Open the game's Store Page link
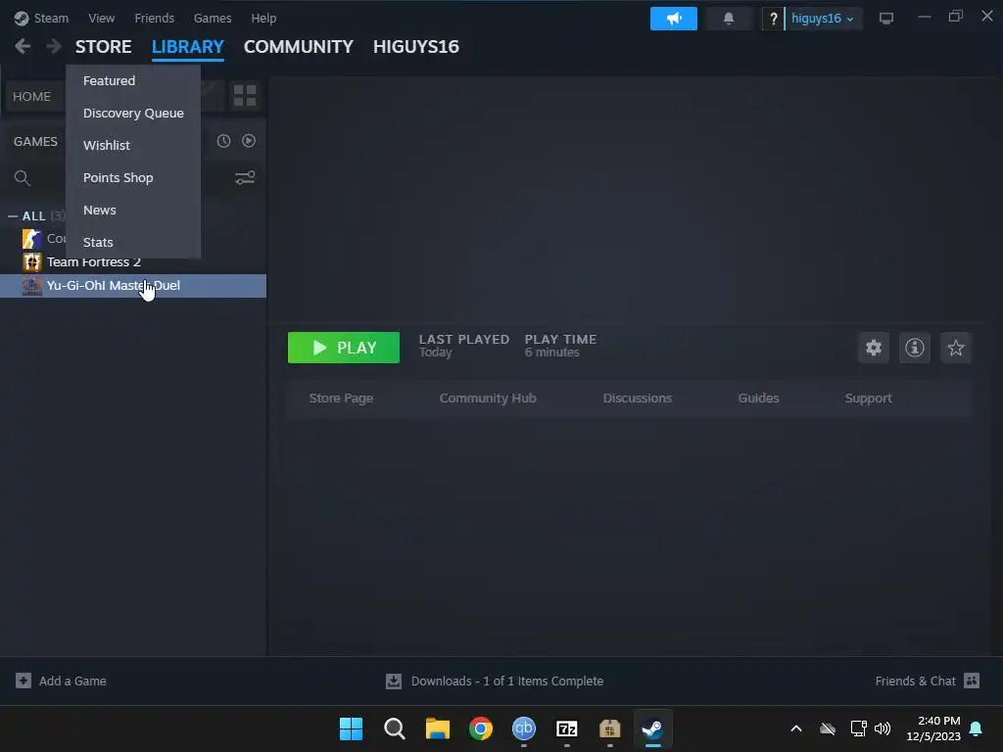Viewport: 1003px width, 752px height. [x=341, y=398]
